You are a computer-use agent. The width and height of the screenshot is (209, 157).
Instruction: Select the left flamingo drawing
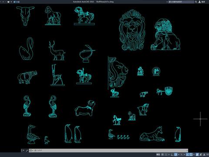27,106
